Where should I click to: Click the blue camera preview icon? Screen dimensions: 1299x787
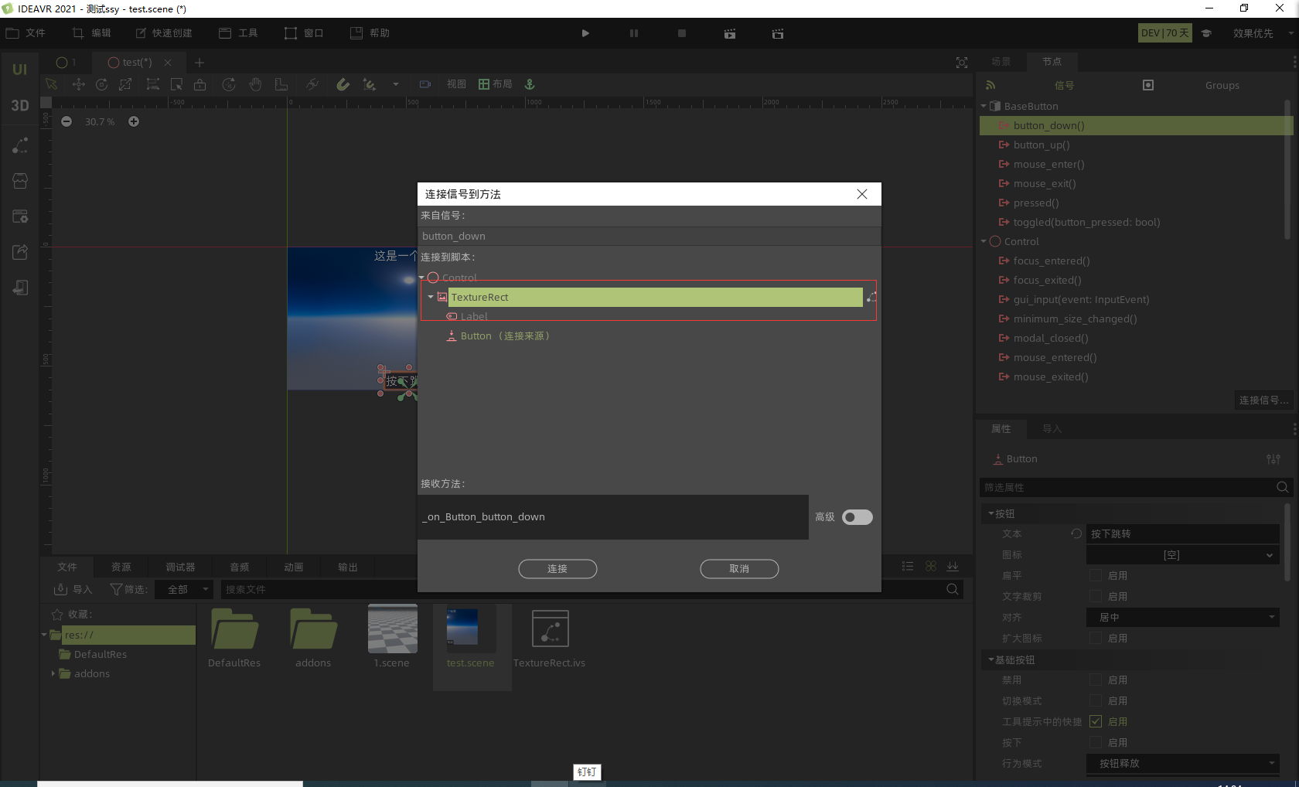(x=424, y=84)
